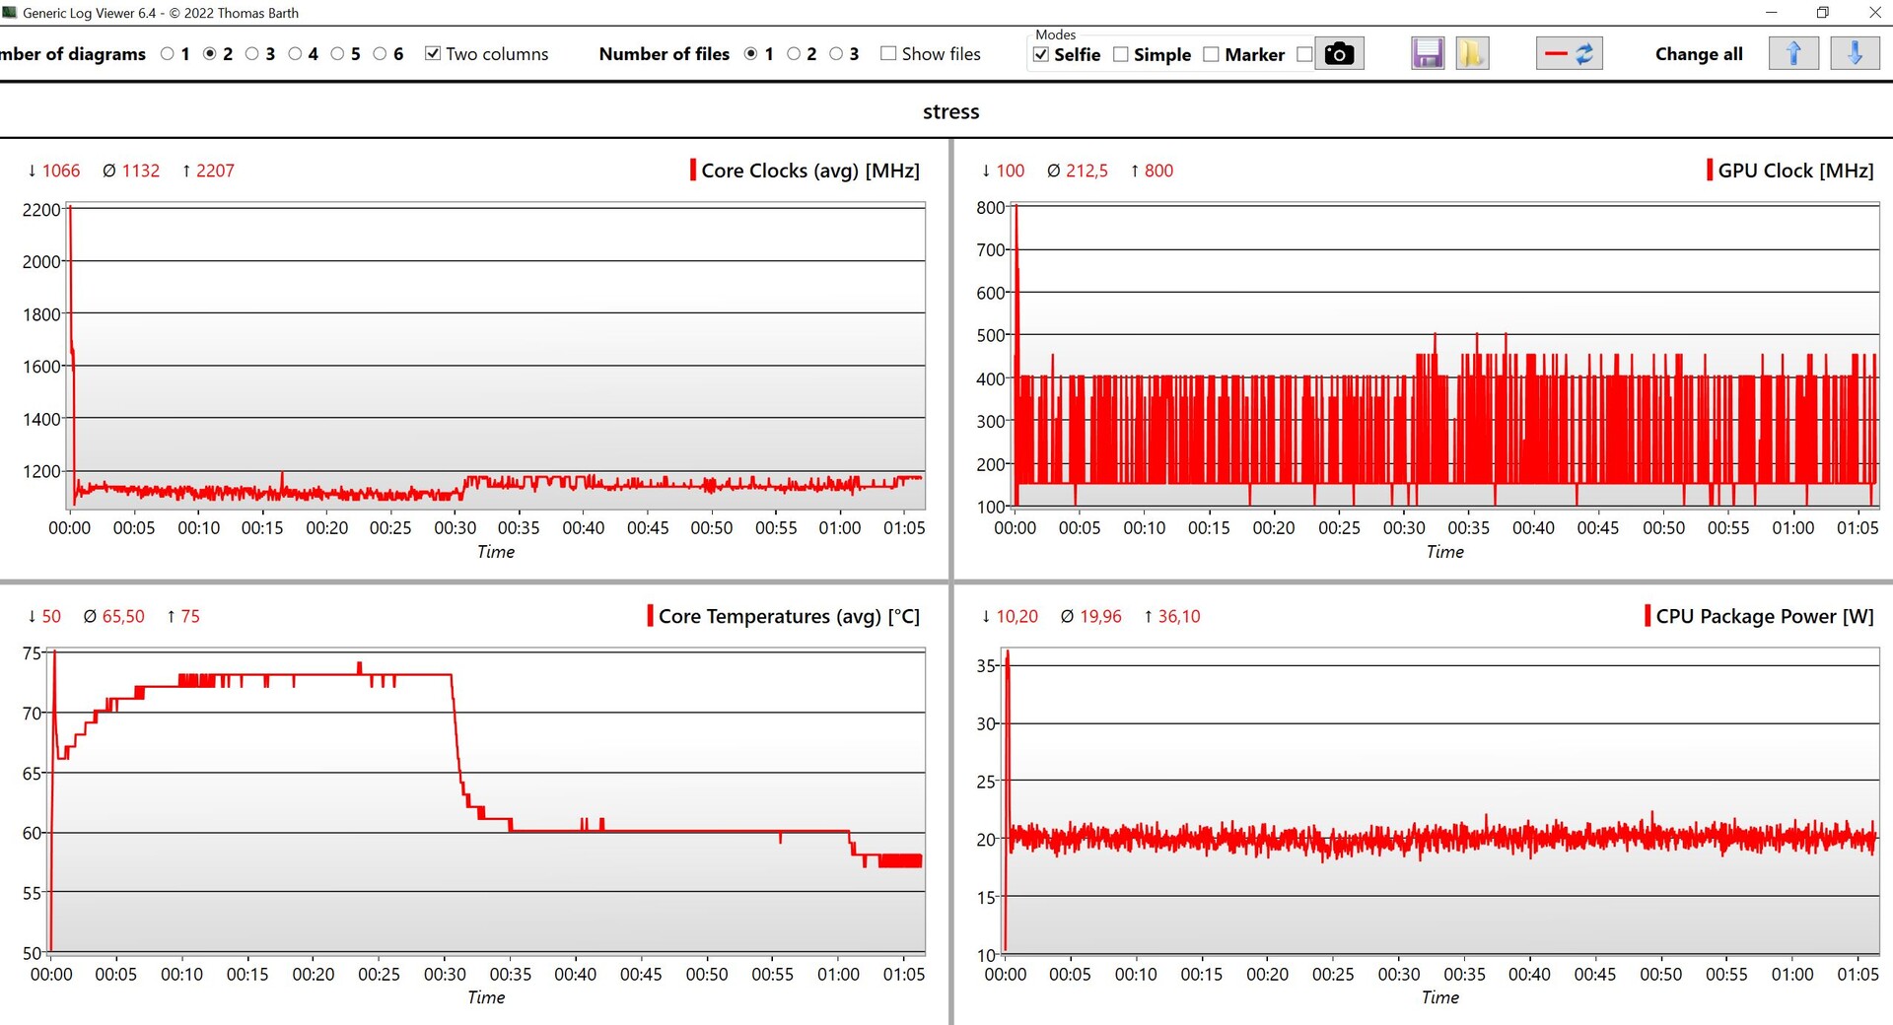This screenshot has width=1893, height=1025.
Task: Click the app icon in title bar
Action: (10, 13)
